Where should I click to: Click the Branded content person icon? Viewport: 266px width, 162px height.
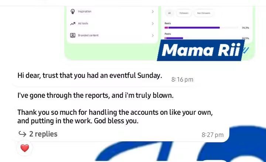pyautogui.click(x=73, y=35)
